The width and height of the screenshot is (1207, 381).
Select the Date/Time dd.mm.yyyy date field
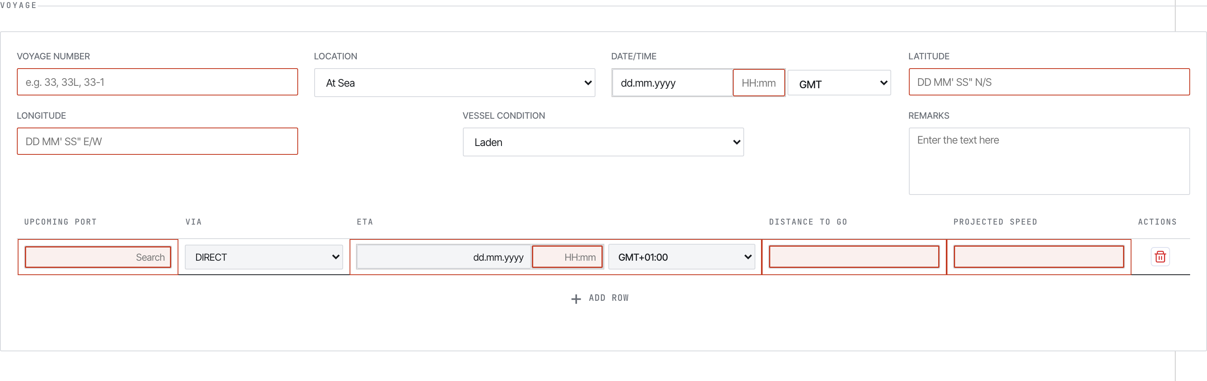pos(672,83)
